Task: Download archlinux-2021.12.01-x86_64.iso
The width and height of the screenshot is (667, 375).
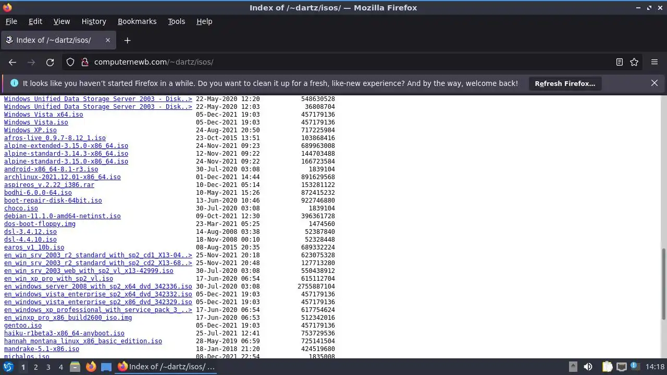Action: tap(63, 177)
